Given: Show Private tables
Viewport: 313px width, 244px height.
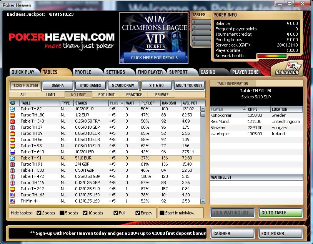Looking at the screenshot, I should [162, 95].
